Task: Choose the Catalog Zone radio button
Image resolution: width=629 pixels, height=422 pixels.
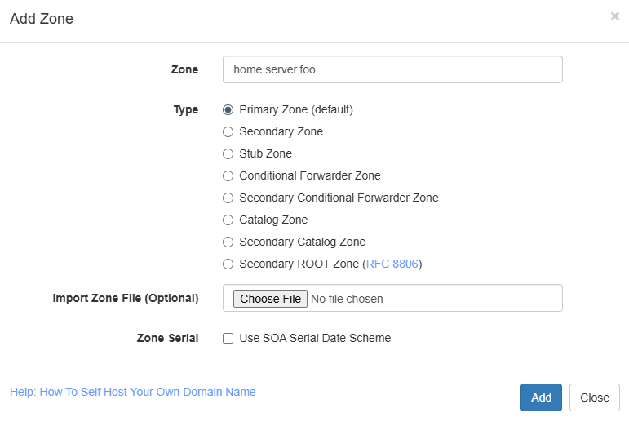Action: 228,220
